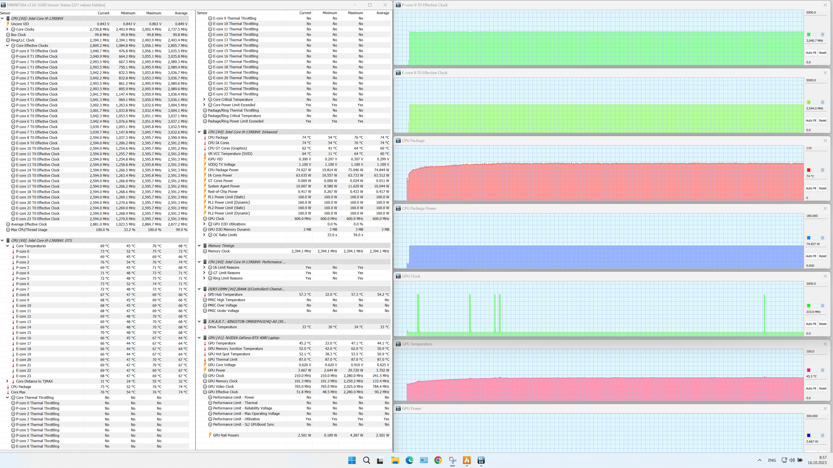Open Microsoft Edge from taskbar
The image size is (833, 468).
pyautogui.click(x=409, y=460)
